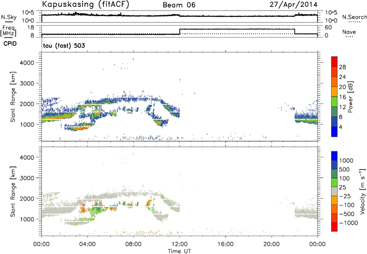Click the frequency step-up at 12:00
This screenshot has height=254, width=367.
pyautogui.click(x=179, y=32)
